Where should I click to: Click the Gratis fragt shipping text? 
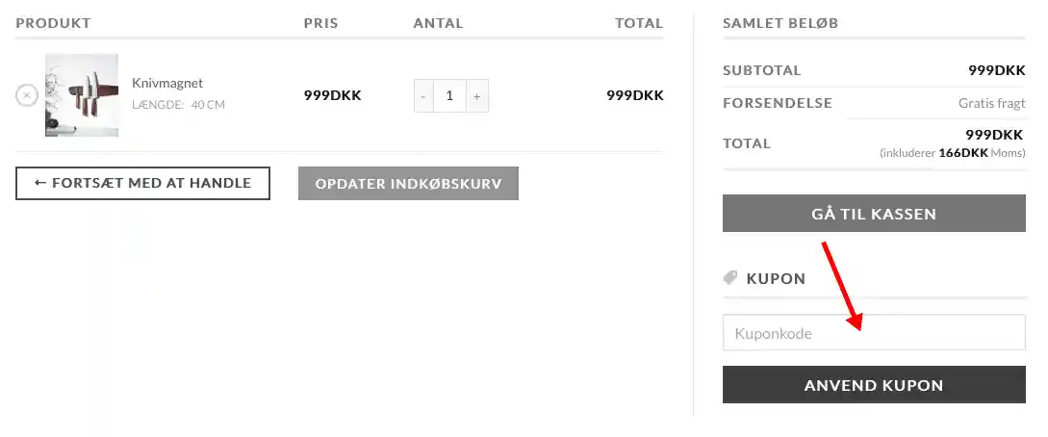(x=991, y=103)
